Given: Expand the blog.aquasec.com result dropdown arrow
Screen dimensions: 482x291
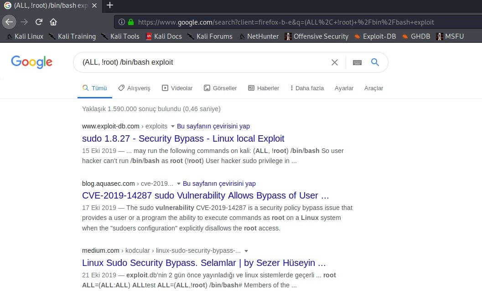Looking at the screenshot, I should (178, 184).
